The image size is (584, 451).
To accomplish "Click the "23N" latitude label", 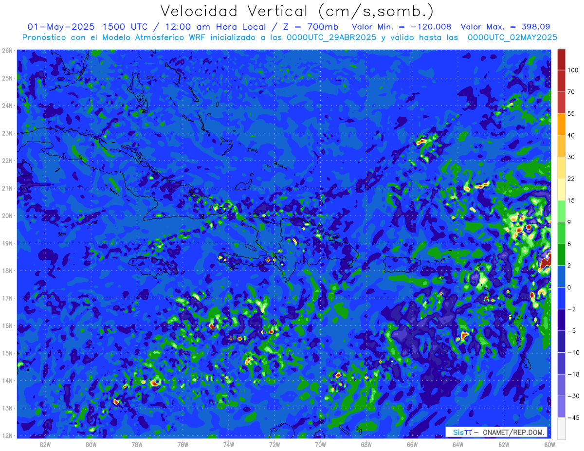I will (x=7, y=133).
